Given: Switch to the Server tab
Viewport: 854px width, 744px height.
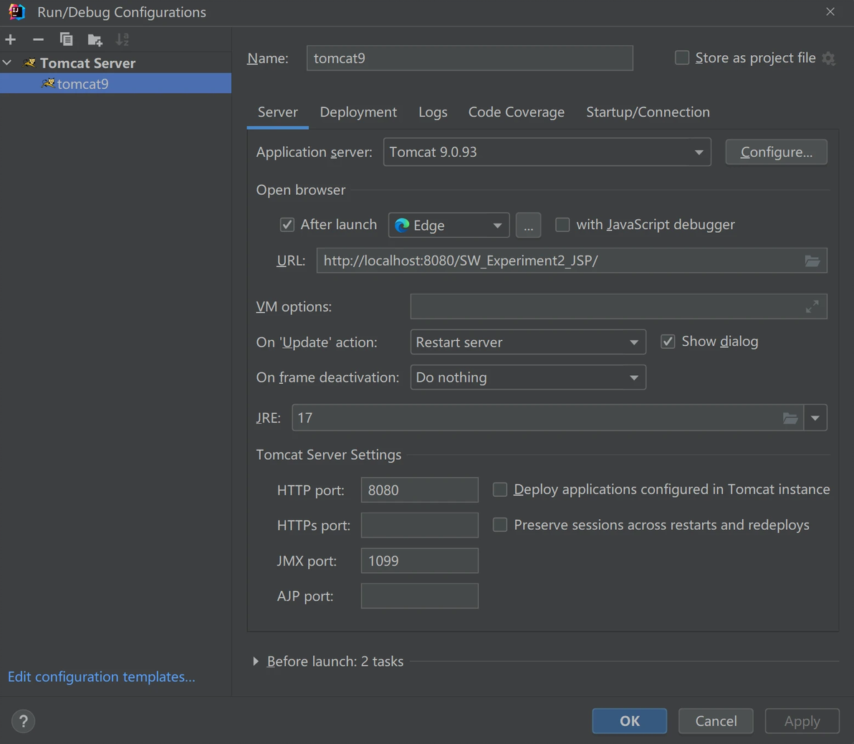Looking at the screenshot, I should click(x=278, y=112).
